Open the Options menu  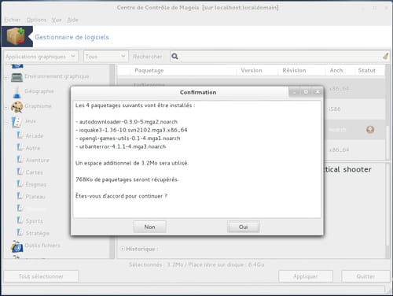click(x=36, y=20)
